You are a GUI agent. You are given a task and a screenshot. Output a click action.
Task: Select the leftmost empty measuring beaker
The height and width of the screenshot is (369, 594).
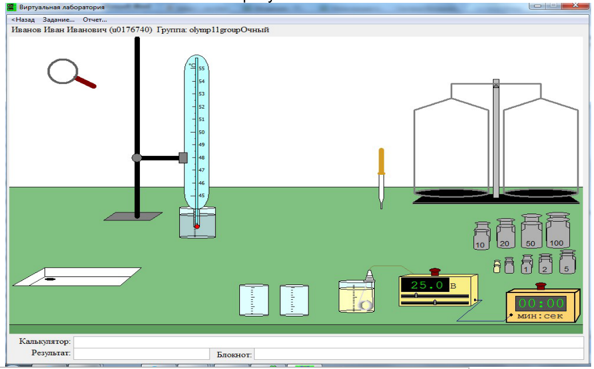[x=254, y=300]
